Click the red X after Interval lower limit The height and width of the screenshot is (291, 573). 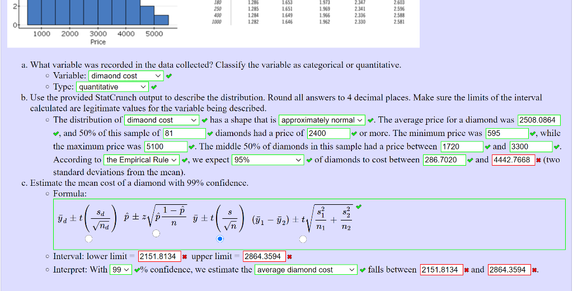(x=185, y=257)
